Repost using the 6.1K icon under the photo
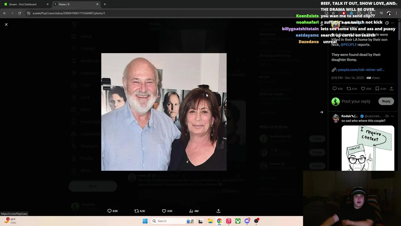This screenshot has height=226, width=401. pos(140,211)
